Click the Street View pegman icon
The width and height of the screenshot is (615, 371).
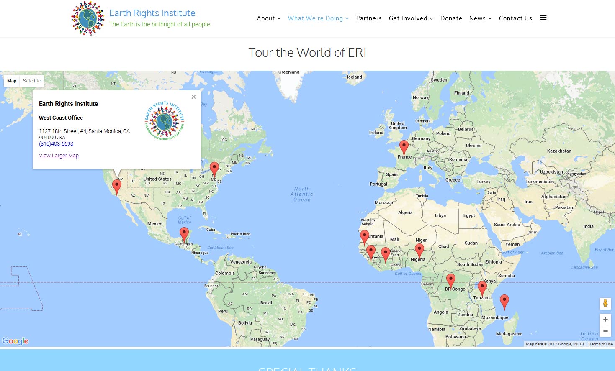click(x=605, y=303)
